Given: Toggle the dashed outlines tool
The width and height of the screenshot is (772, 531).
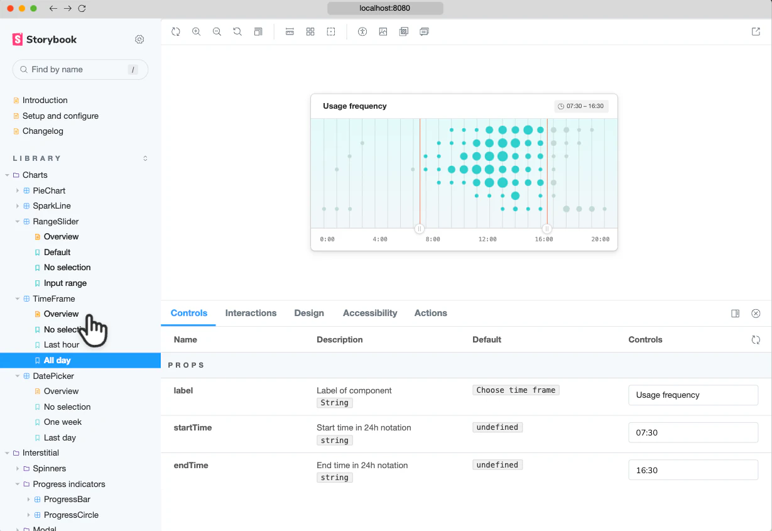Looking at the screenshot, I should [331, 31].
